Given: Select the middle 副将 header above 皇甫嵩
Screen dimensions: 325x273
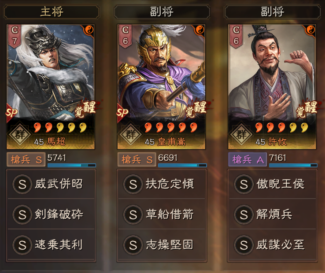Looking at the screenshot, I should click(162, 11).
